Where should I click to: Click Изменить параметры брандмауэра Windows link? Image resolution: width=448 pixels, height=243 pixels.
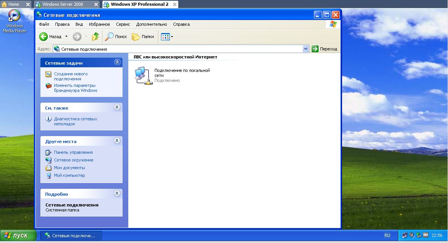click(76, 88)
